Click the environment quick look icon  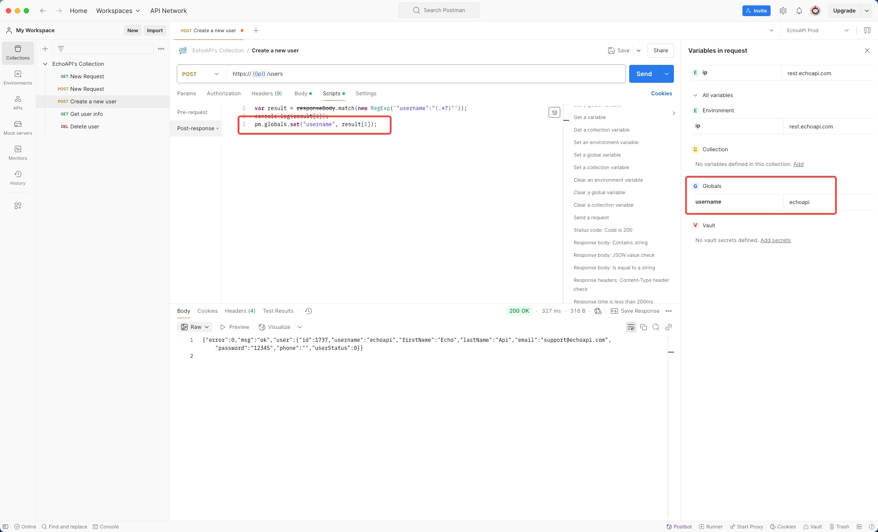click(x=867, y=30)
